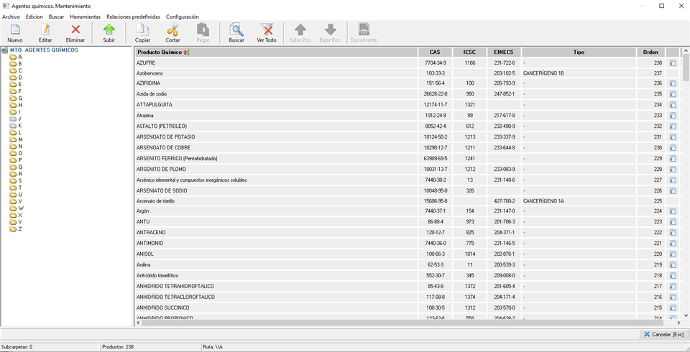Open the document icon in AZUFRE row
Viewport: 690px width, 352px height.
(673, 62)
